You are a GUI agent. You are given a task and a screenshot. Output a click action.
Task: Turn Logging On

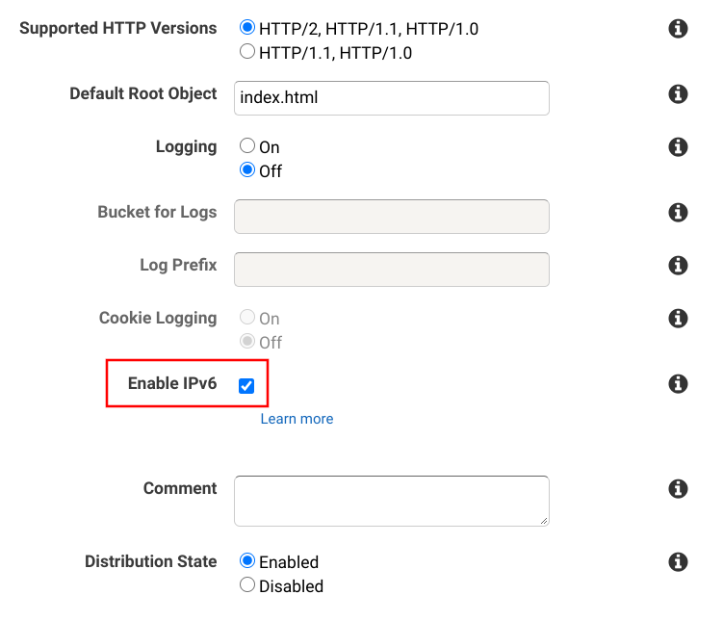tap(247, 146)
